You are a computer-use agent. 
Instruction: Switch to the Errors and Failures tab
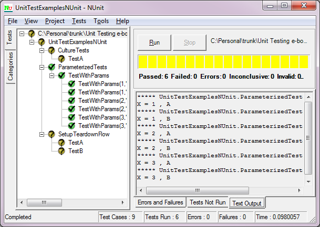[x=160, y=202]
